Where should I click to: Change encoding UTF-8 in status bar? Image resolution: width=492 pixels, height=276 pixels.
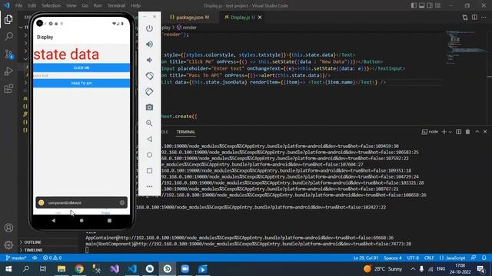(x=413, y=258)
